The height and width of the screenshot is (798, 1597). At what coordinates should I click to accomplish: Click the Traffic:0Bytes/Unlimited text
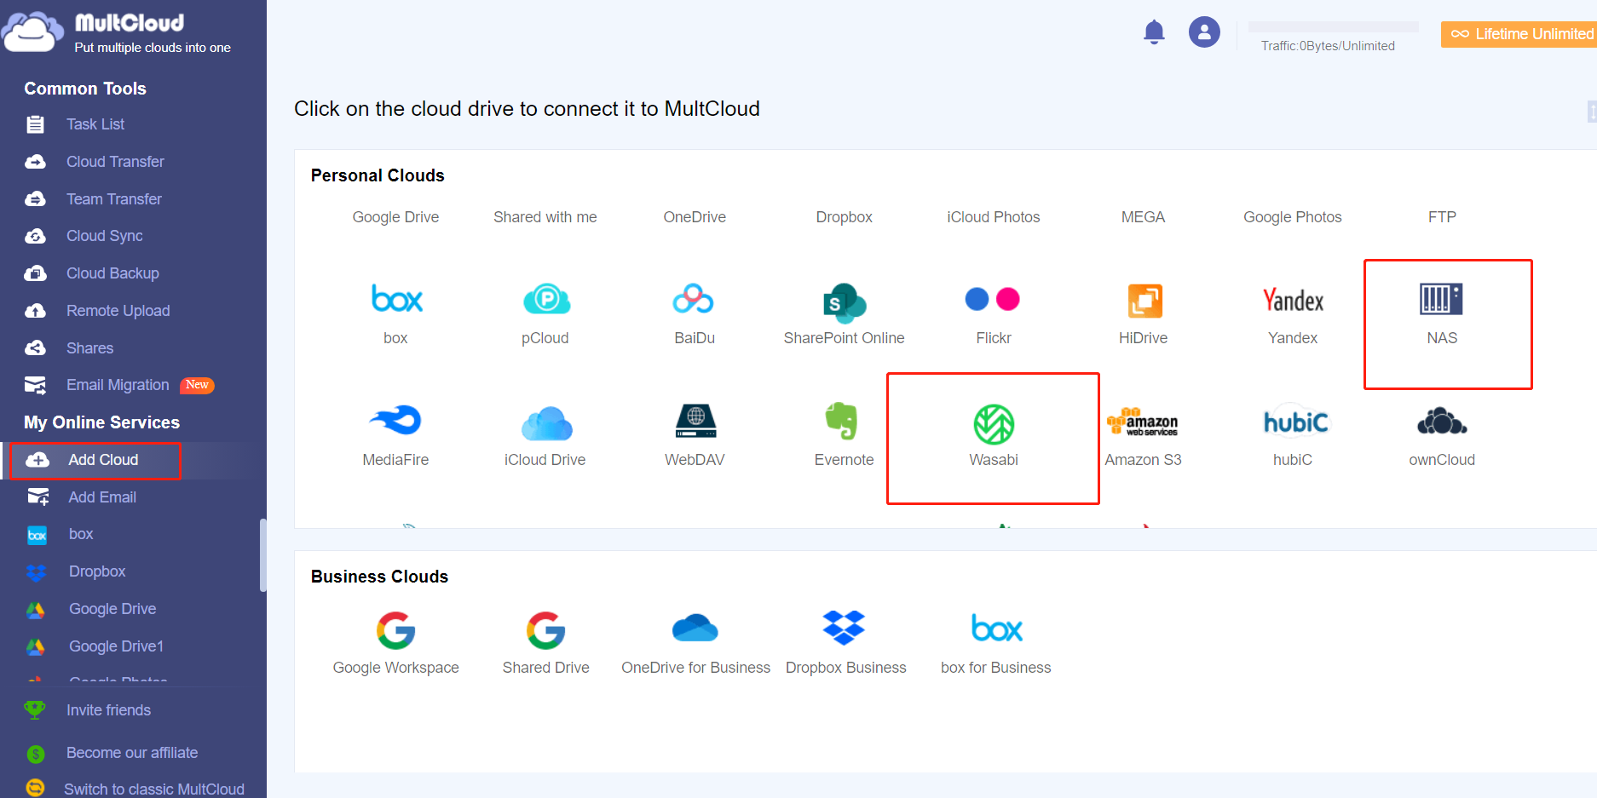click(1328, 46)
